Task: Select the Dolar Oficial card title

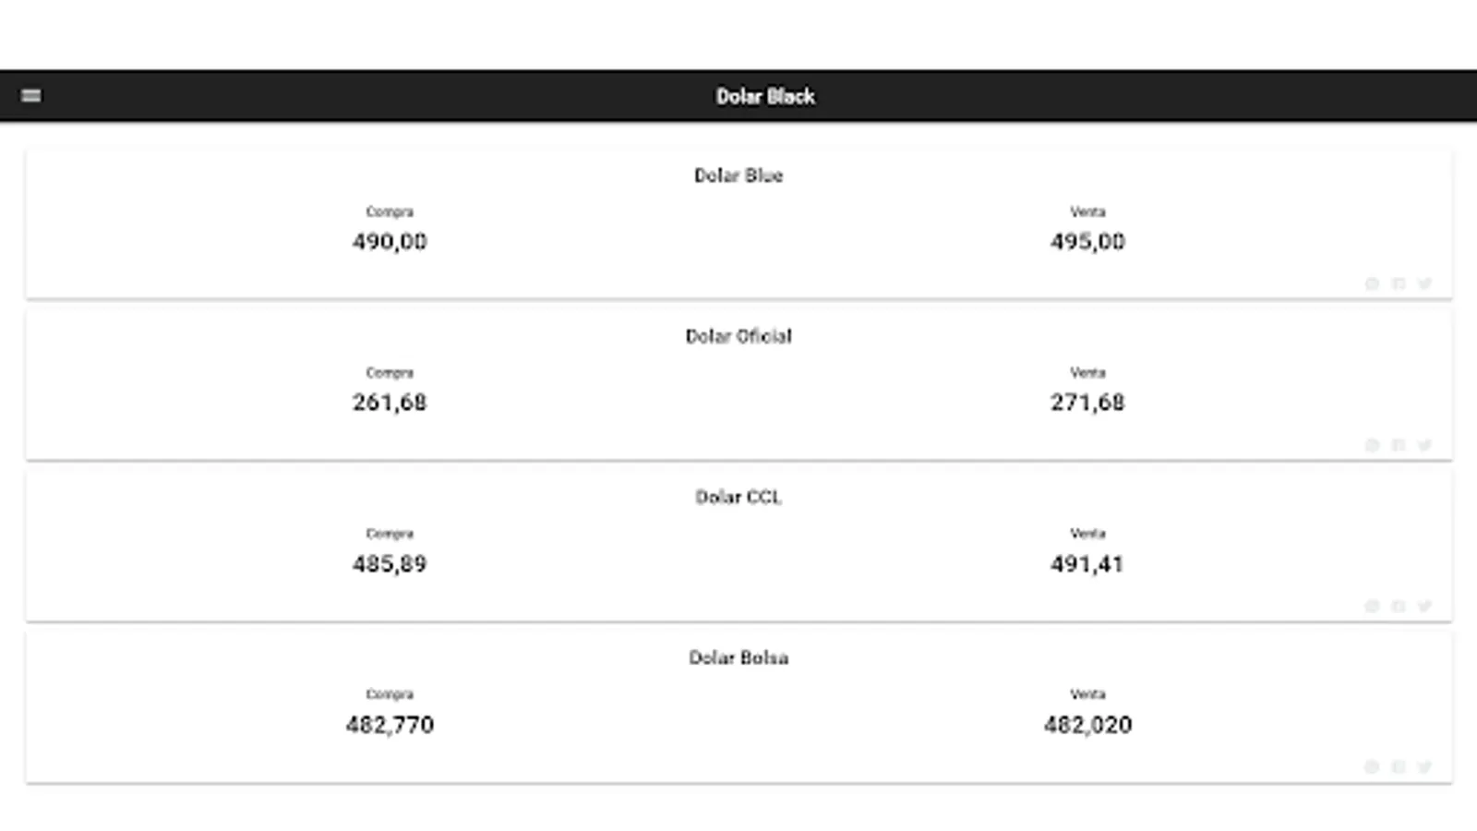Action: point(738,336)
